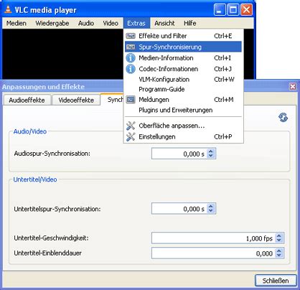Choose Effekte und Filter menu entry

click(x=183, y=36)
